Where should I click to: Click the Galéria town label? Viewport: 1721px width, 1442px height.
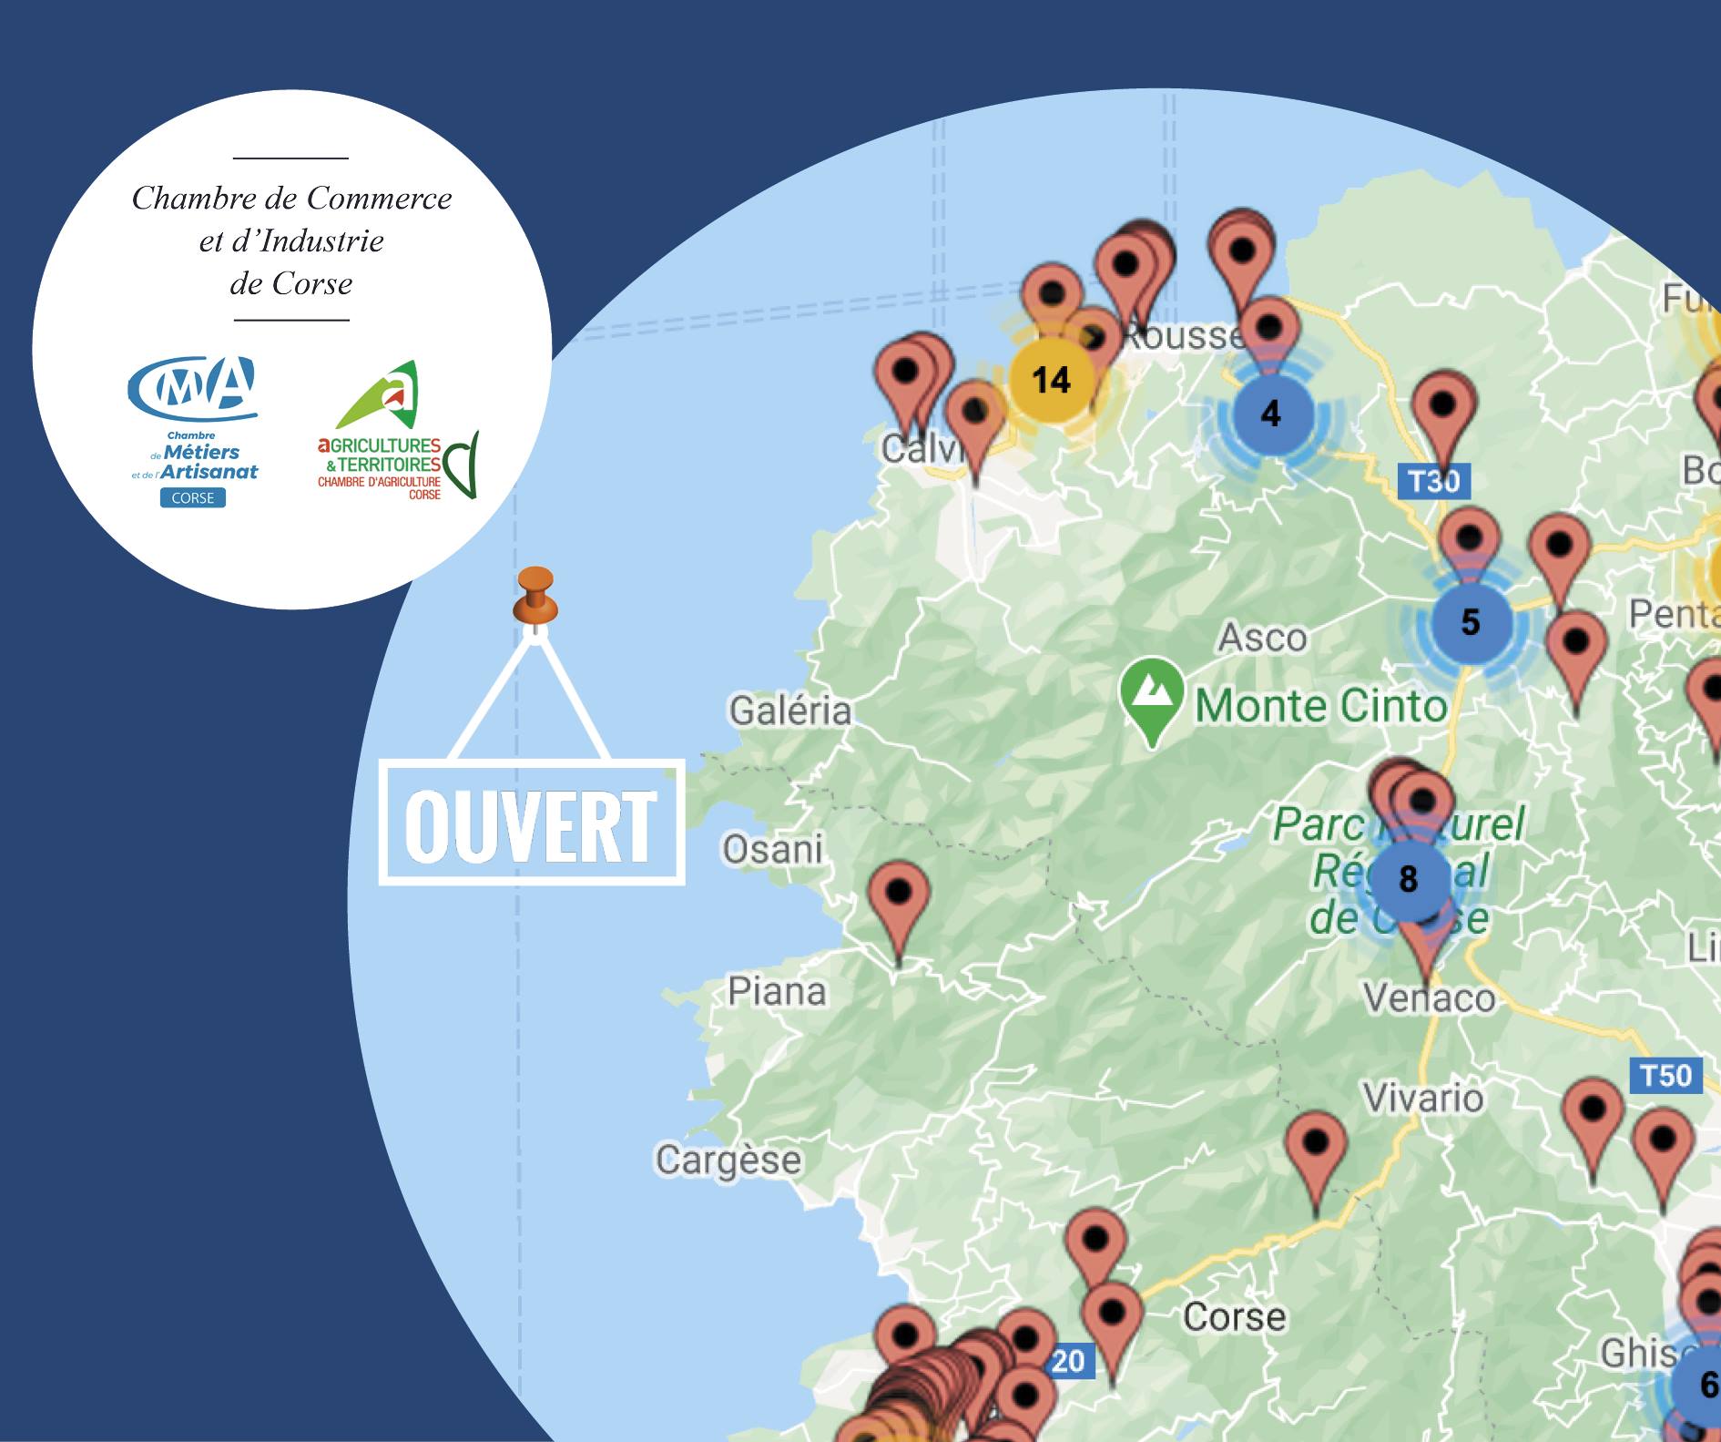tap(790, 711)
